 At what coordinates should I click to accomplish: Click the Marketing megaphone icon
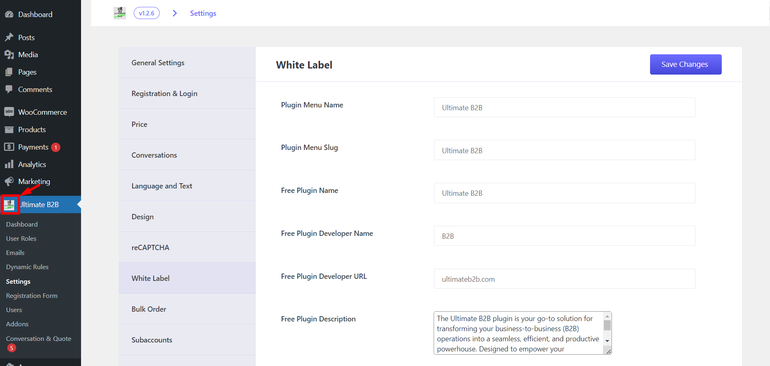point(9,181)
